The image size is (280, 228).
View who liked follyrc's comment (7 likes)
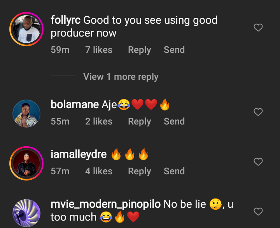(x=99, y=50)
